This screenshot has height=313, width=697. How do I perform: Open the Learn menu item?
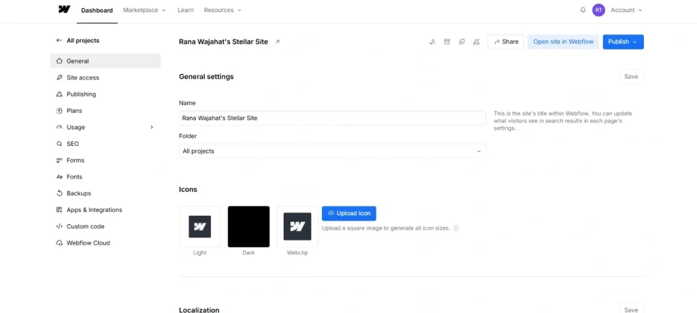[x=185, y=10]
